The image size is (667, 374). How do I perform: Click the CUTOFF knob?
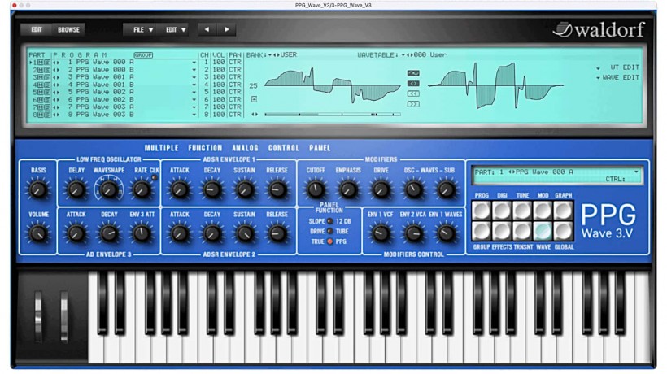(315, 189)
